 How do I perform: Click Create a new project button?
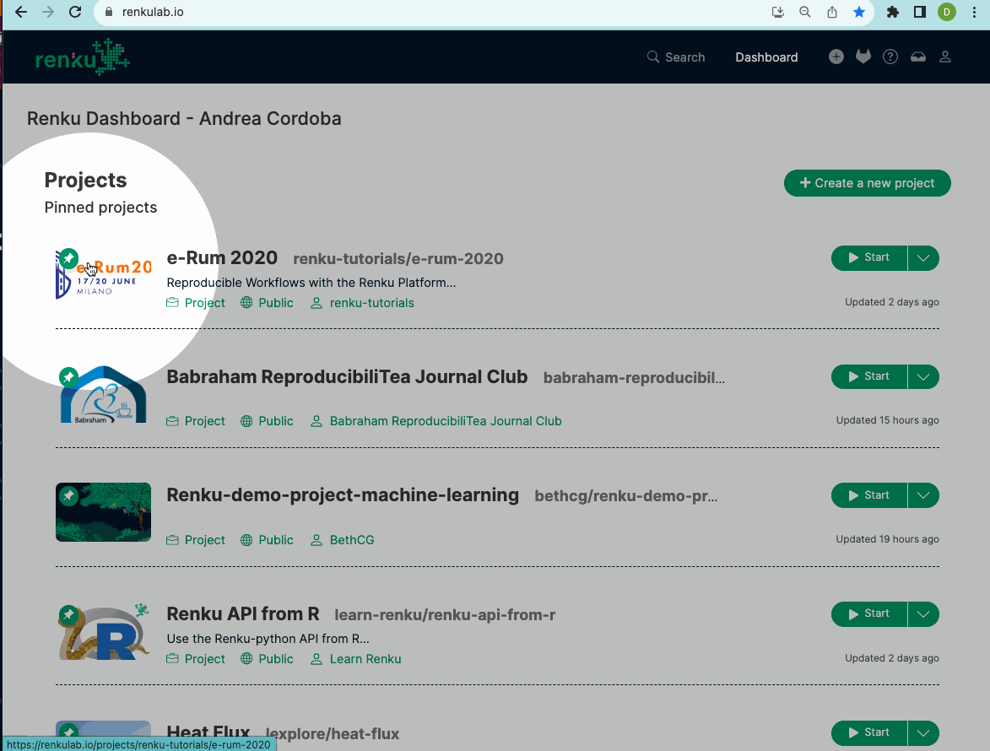point(867,183)
